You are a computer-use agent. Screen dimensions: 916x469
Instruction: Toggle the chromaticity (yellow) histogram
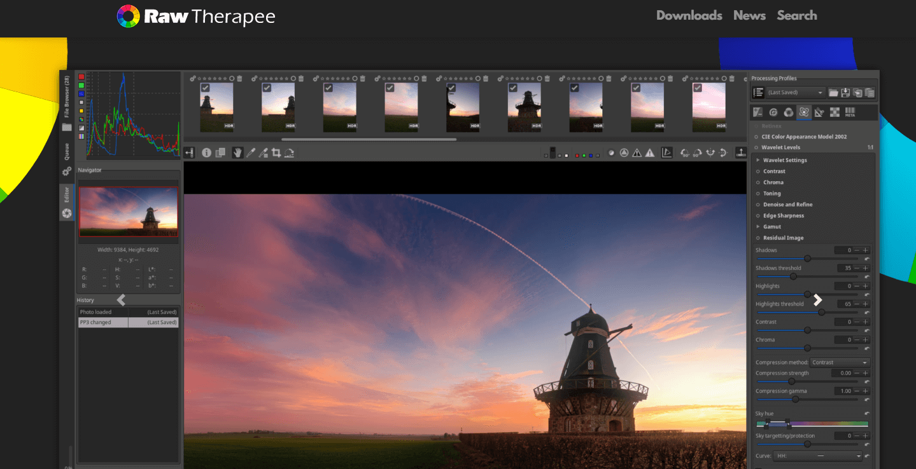[x=81, y=111]
